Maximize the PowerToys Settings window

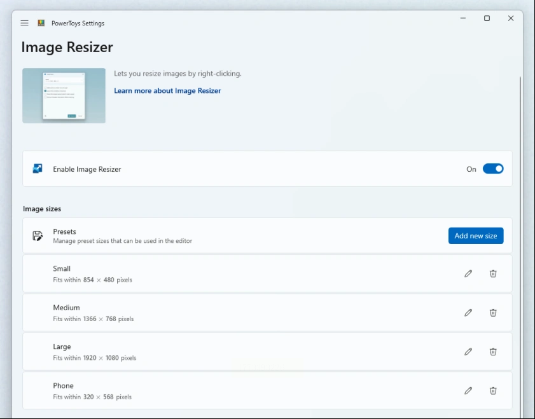pyautogui.click(x=487, y=18)
